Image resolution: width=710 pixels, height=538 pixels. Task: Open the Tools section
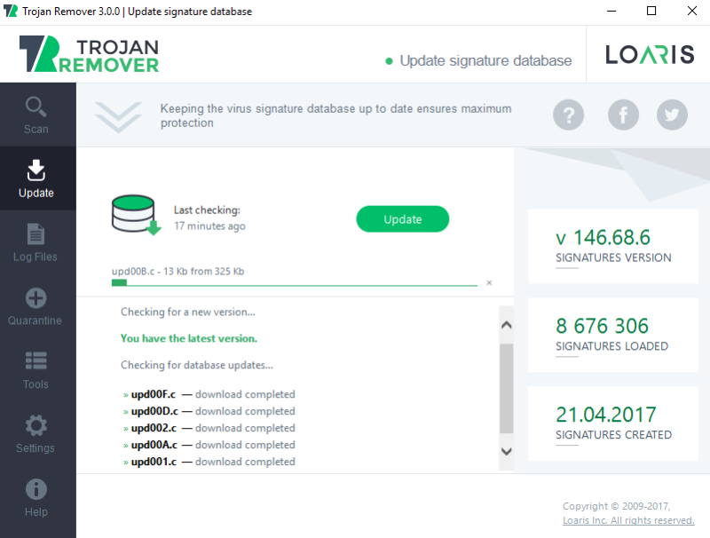(x=36, y=370)
